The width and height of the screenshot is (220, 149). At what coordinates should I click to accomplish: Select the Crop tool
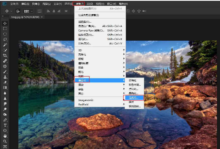point(5,55)
